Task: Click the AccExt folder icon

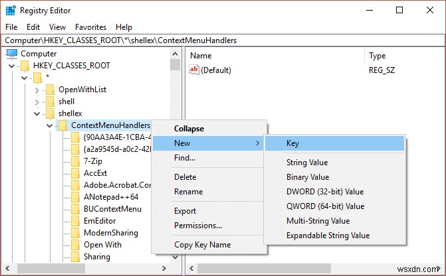Action: coord(75,173)
